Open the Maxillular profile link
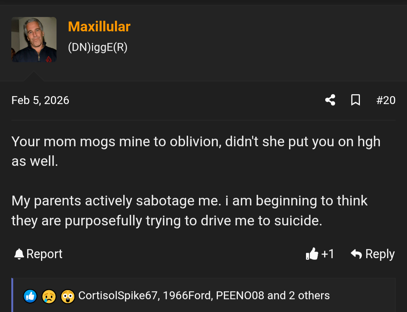The image size is (407, 312). [x=99, y=26]
